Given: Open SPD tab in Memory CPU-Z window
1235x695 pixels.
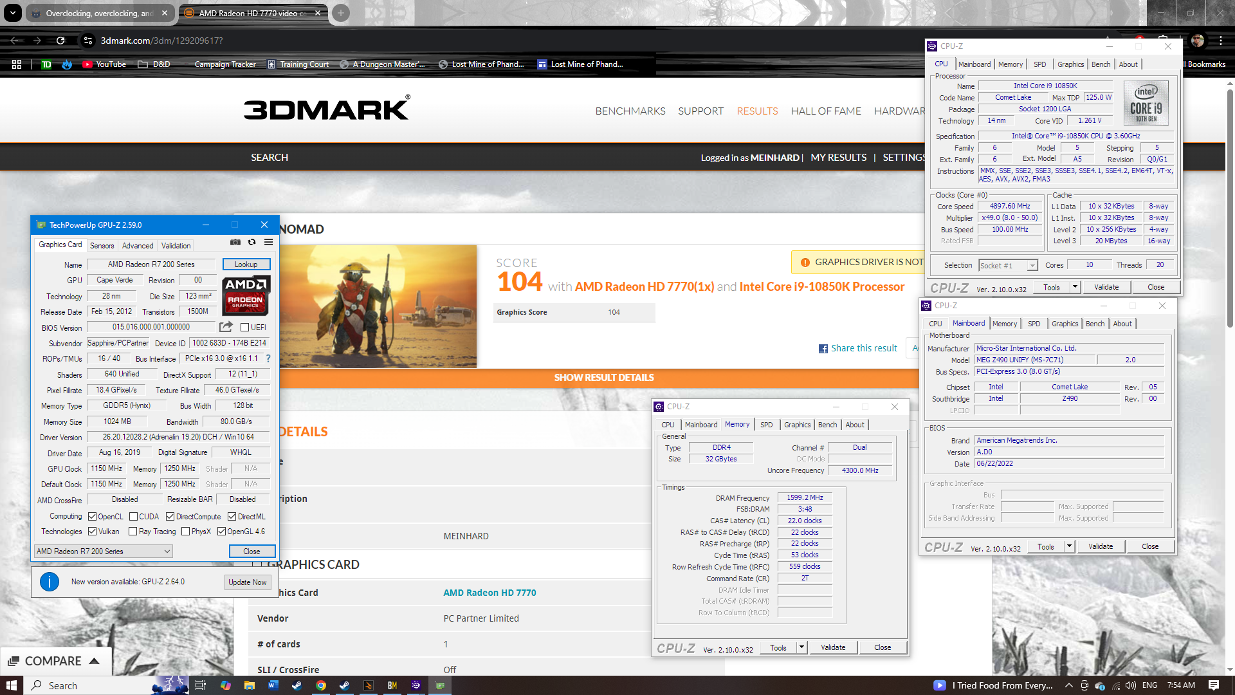Looking at the screenshot, I should coord(766,425).
